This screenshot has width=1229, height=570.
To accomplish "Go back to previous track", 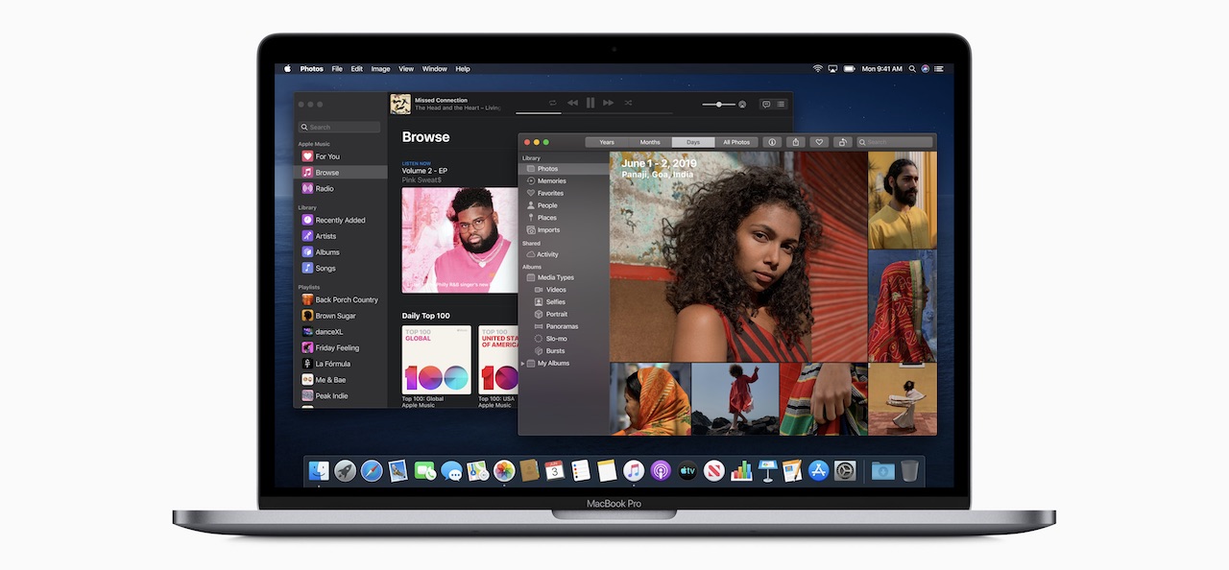I will (572, 103).
